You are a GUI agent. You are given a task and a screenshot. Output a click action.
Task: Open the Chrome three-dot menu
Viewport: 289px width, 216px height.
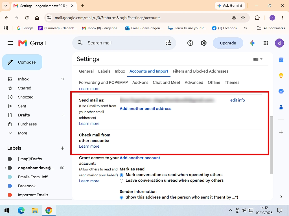(282, 18)
